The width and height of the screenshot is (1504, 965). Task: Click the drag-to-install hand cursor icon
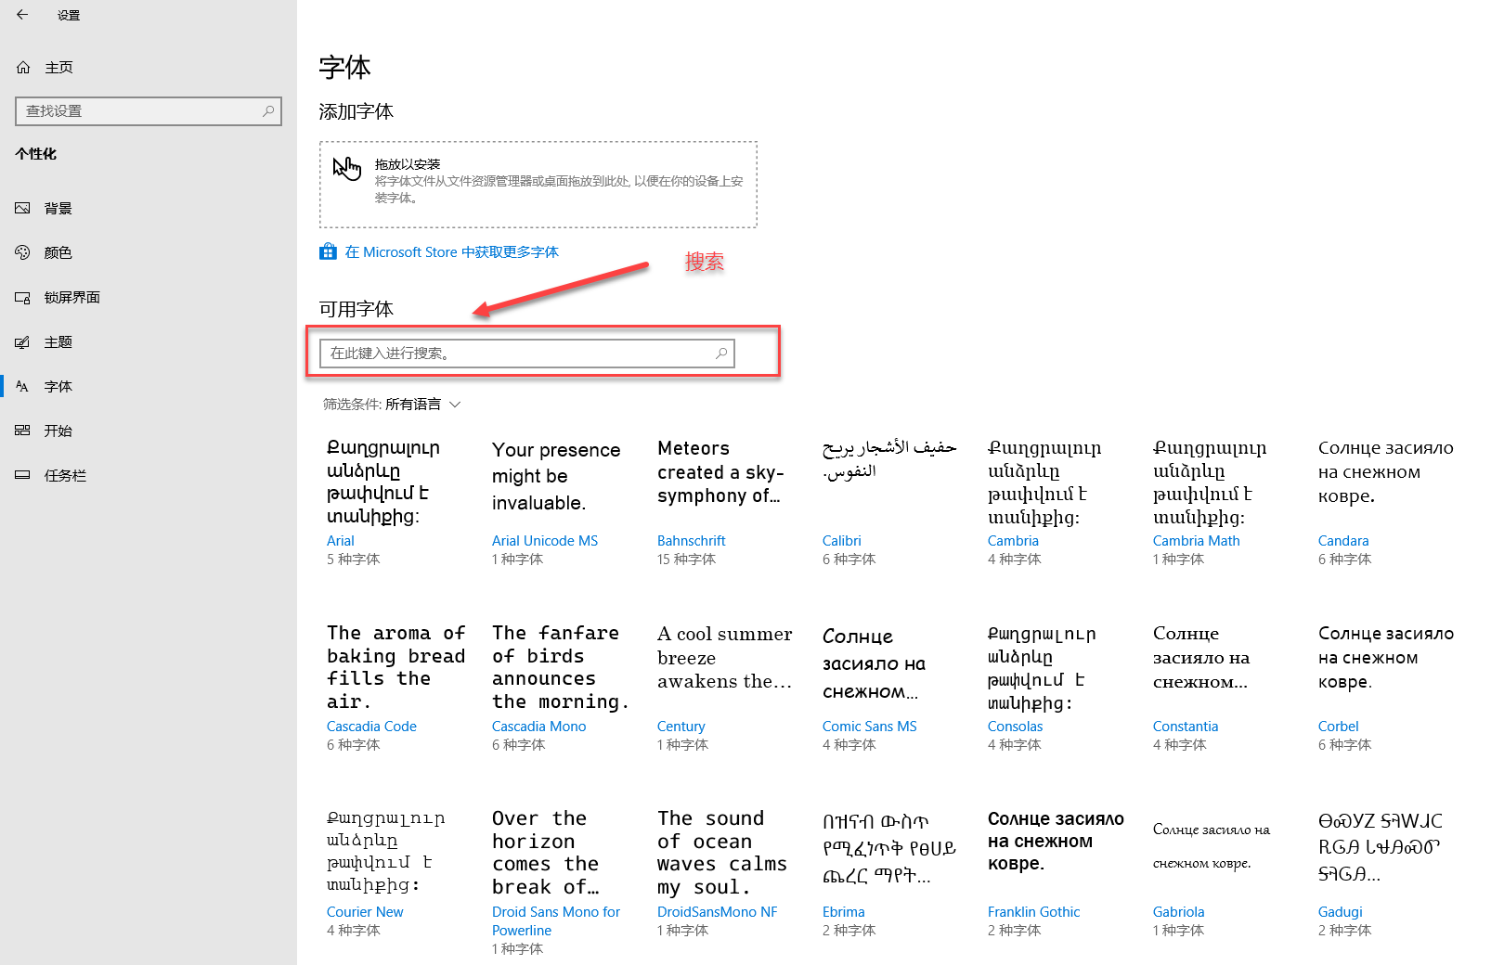click(x=347, y=169)
